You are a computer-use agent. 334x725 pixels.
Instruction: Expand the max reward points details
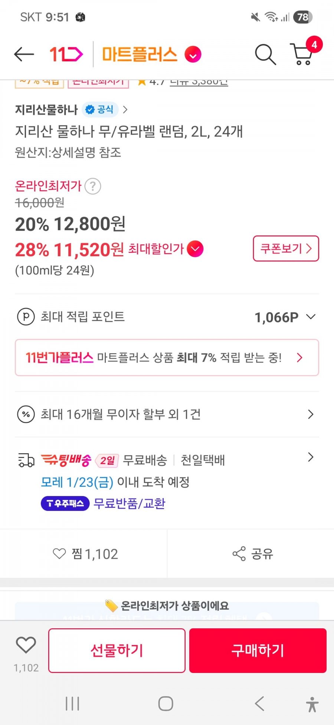pyautogui.click(x=311, y=317)
